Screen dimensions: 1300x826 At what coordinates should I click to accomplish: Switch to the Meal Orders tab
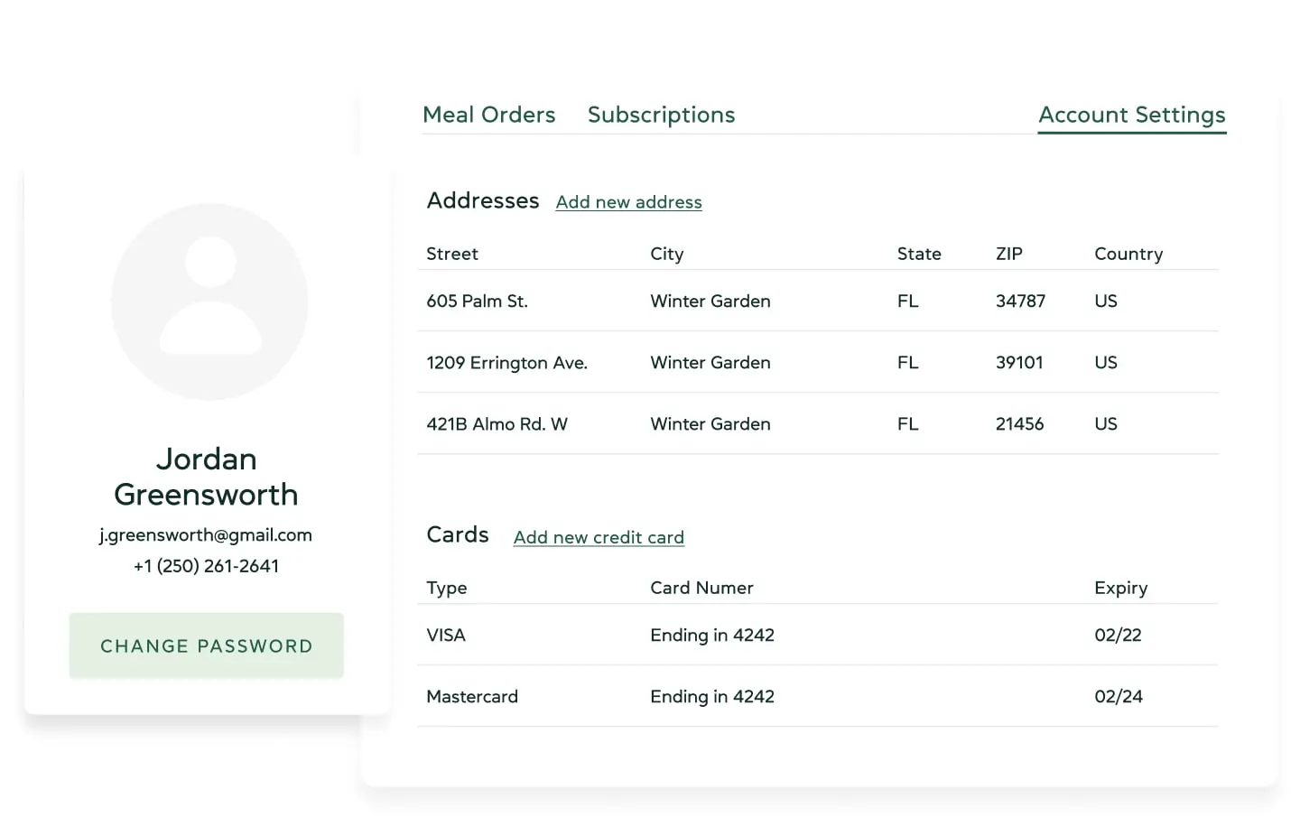[488, 115]
